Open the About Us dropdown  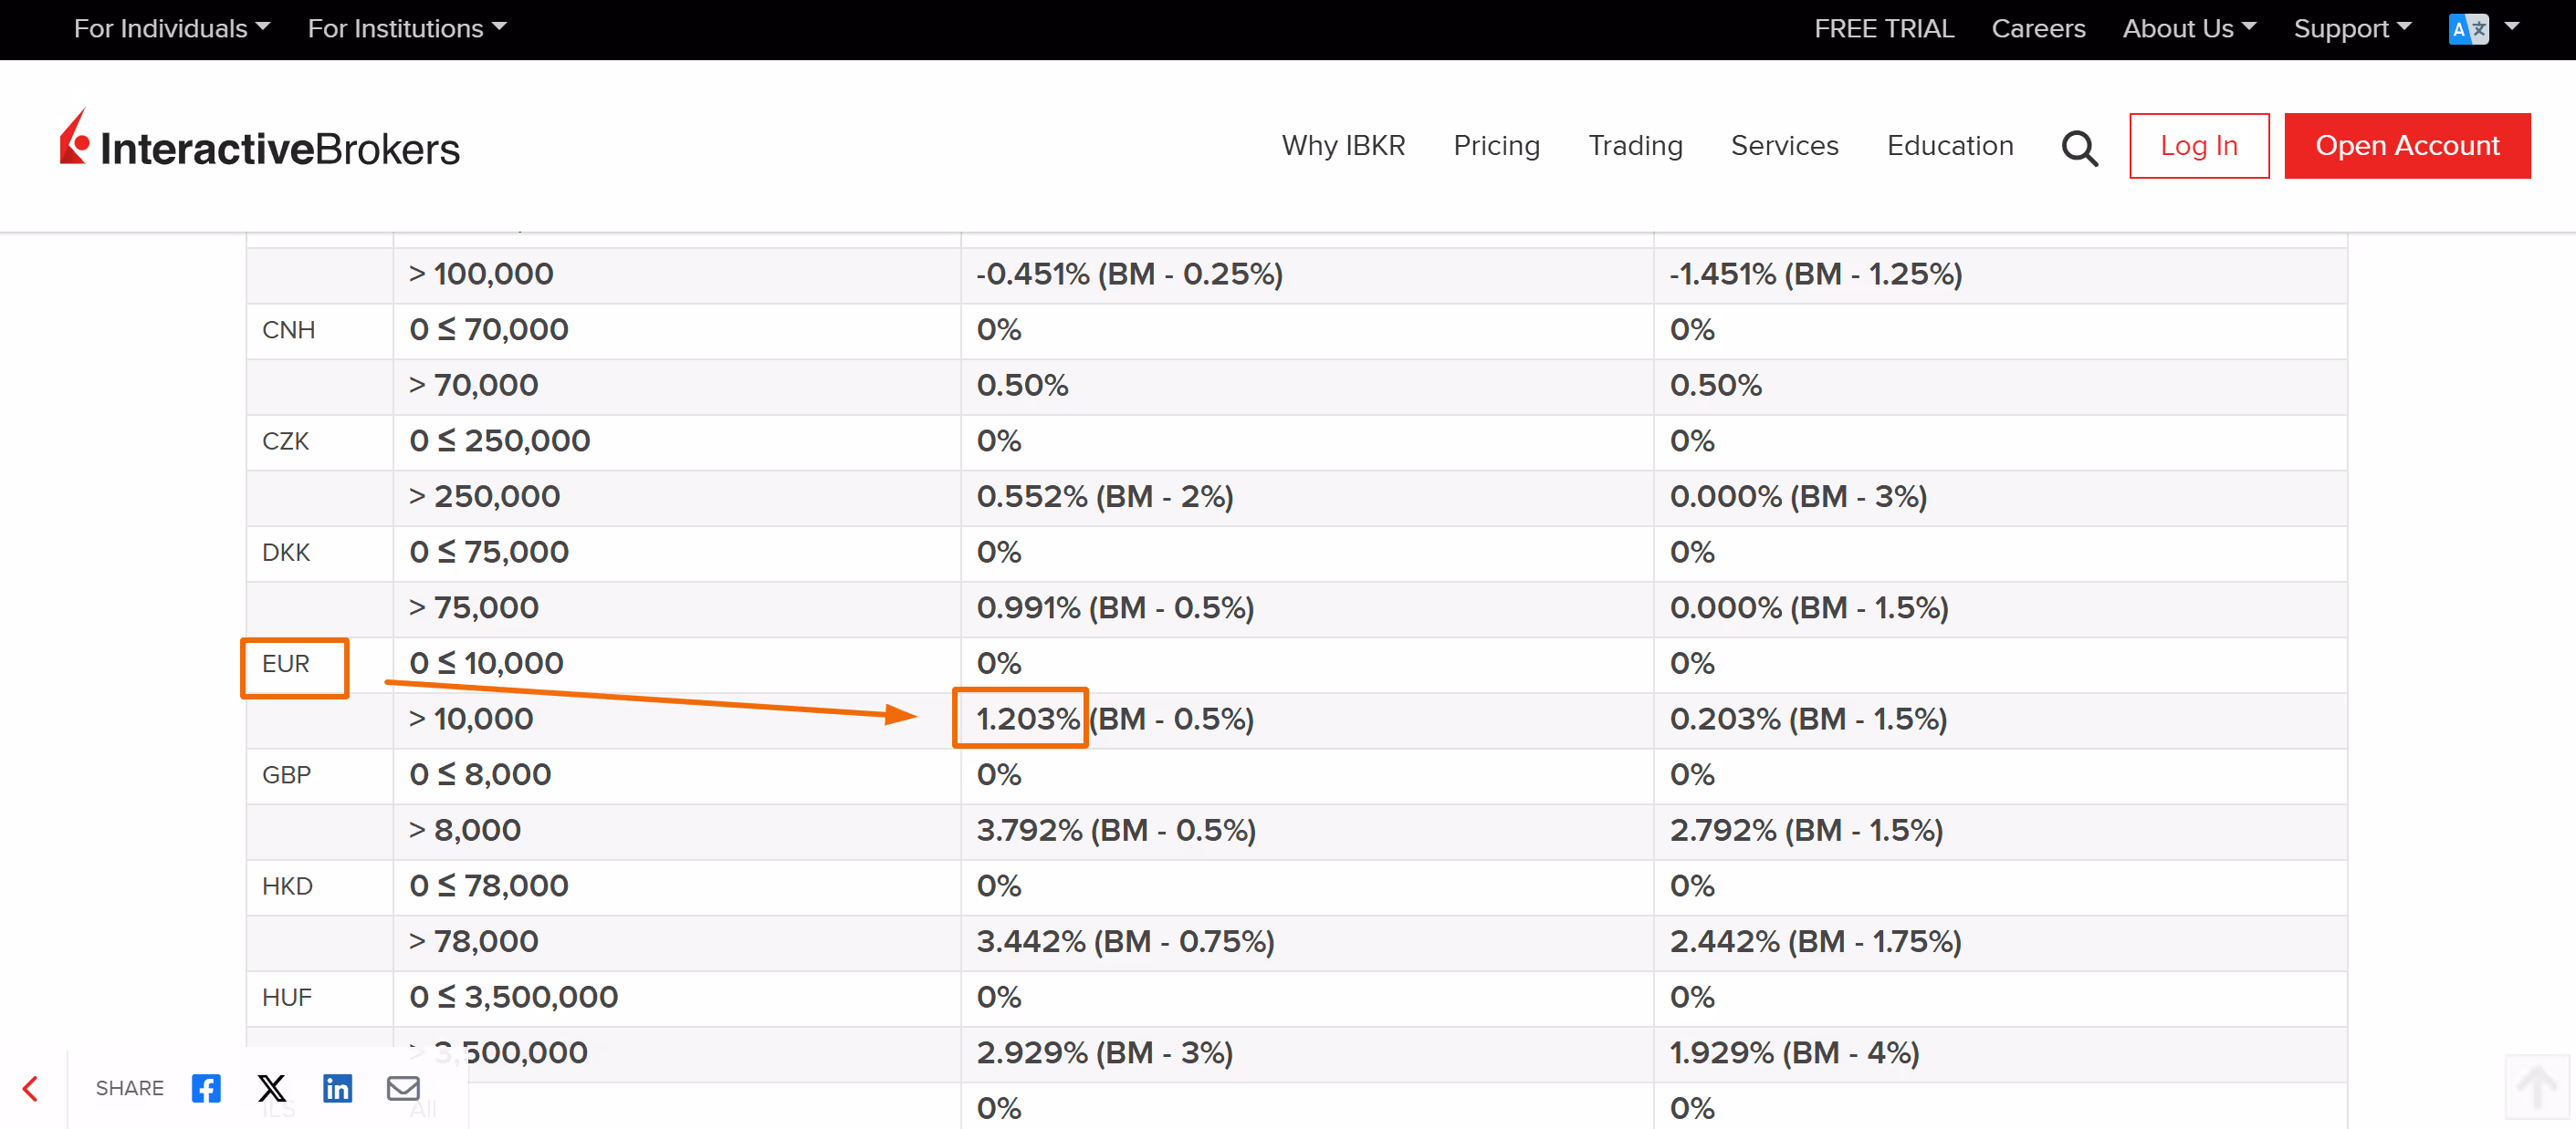2188,29
